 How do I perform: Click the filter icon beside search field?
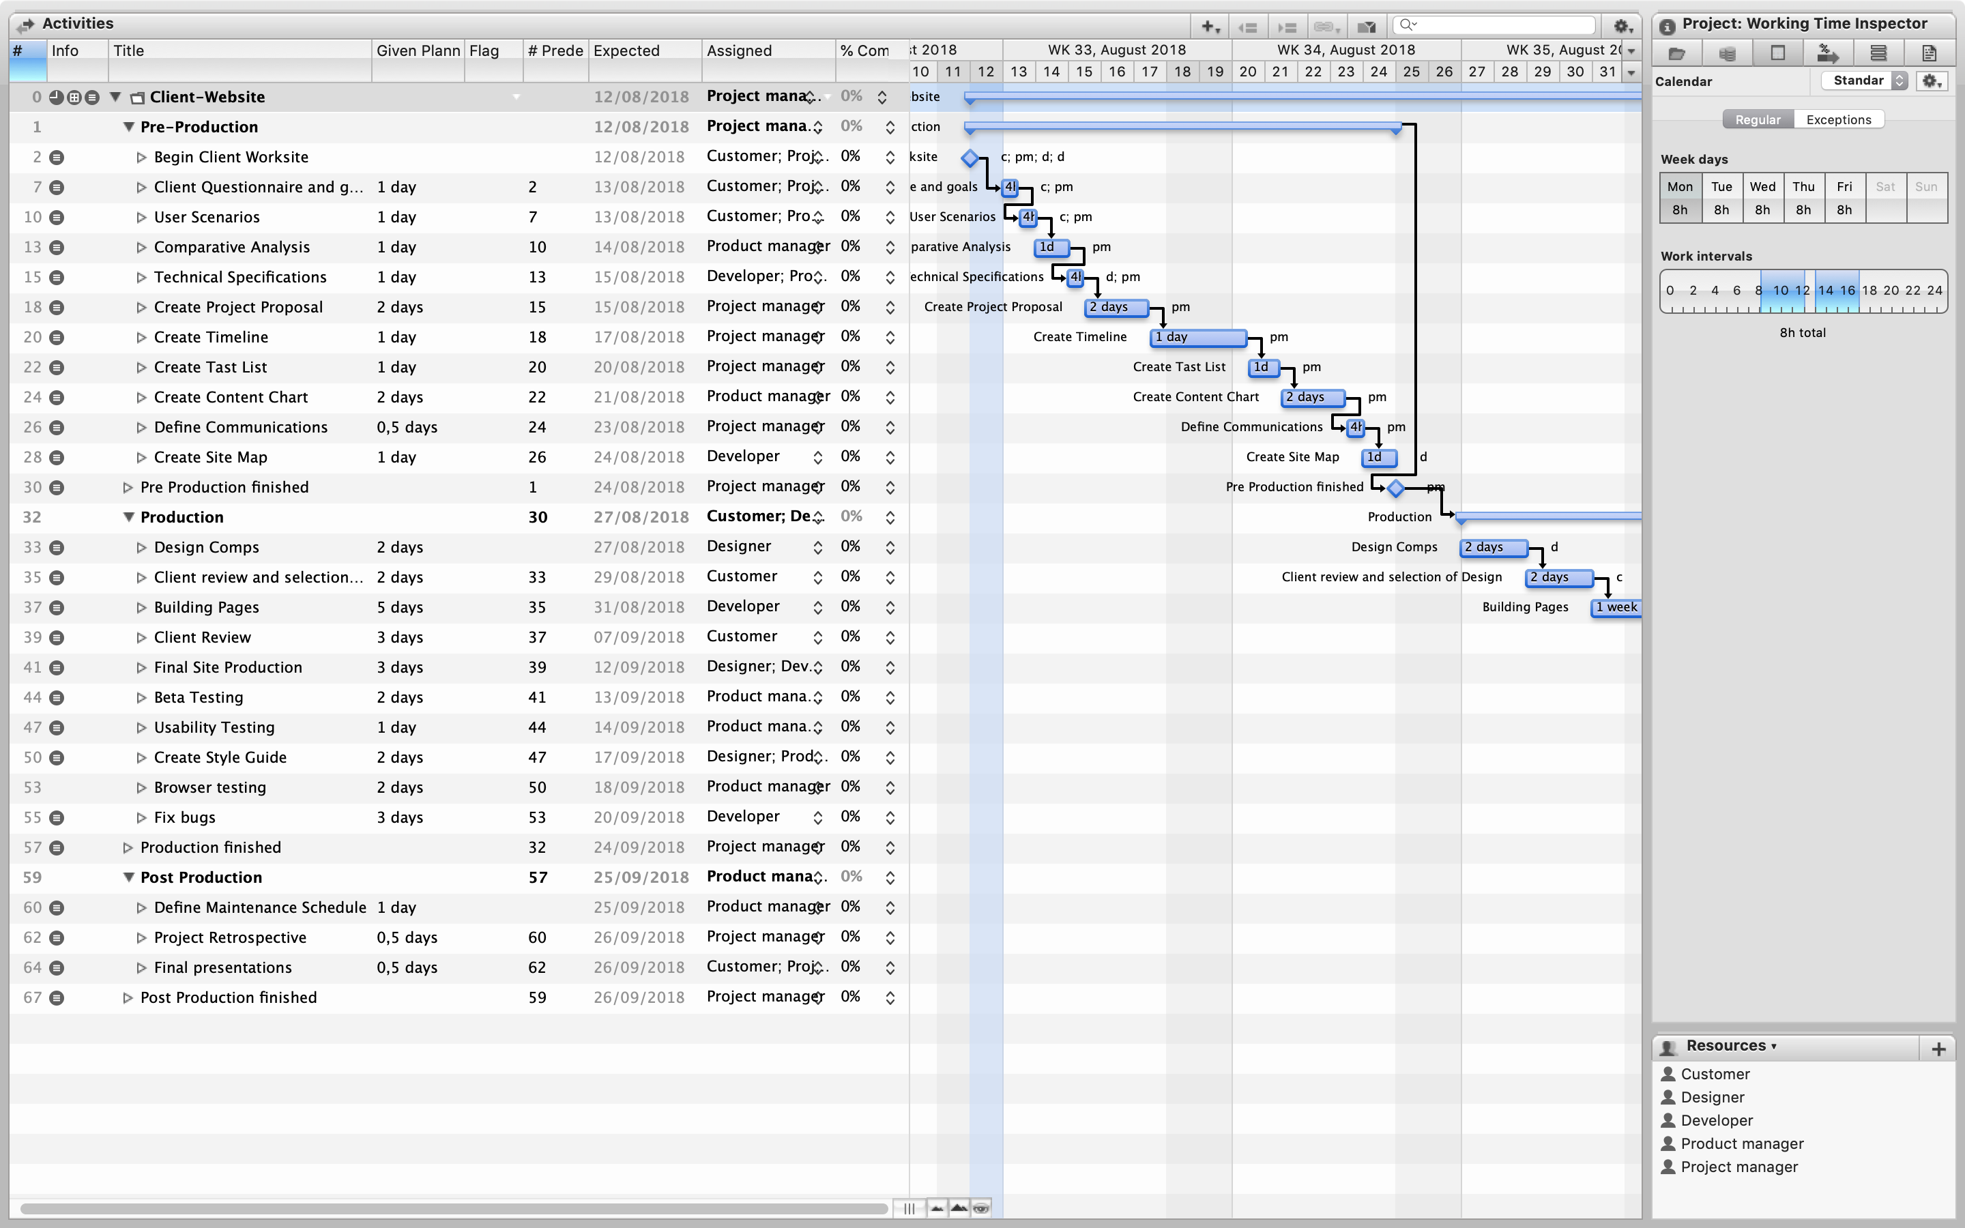click(1367, 27)
